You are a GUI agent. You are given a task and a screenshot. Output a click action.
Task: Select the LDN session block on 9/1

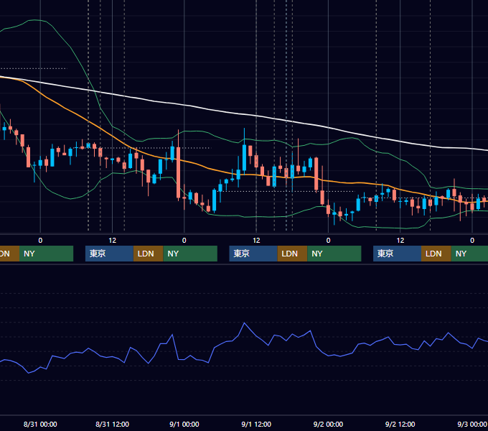pos(292,254)
